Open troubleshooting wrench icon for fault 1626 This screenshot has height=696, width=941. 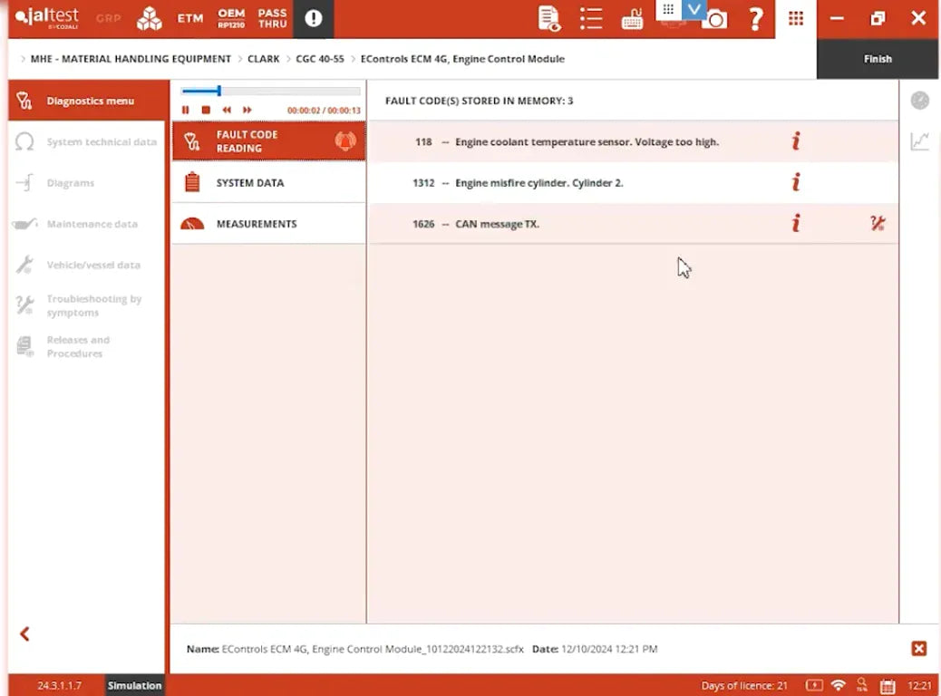pyautogui.click(x=878, y=224)
